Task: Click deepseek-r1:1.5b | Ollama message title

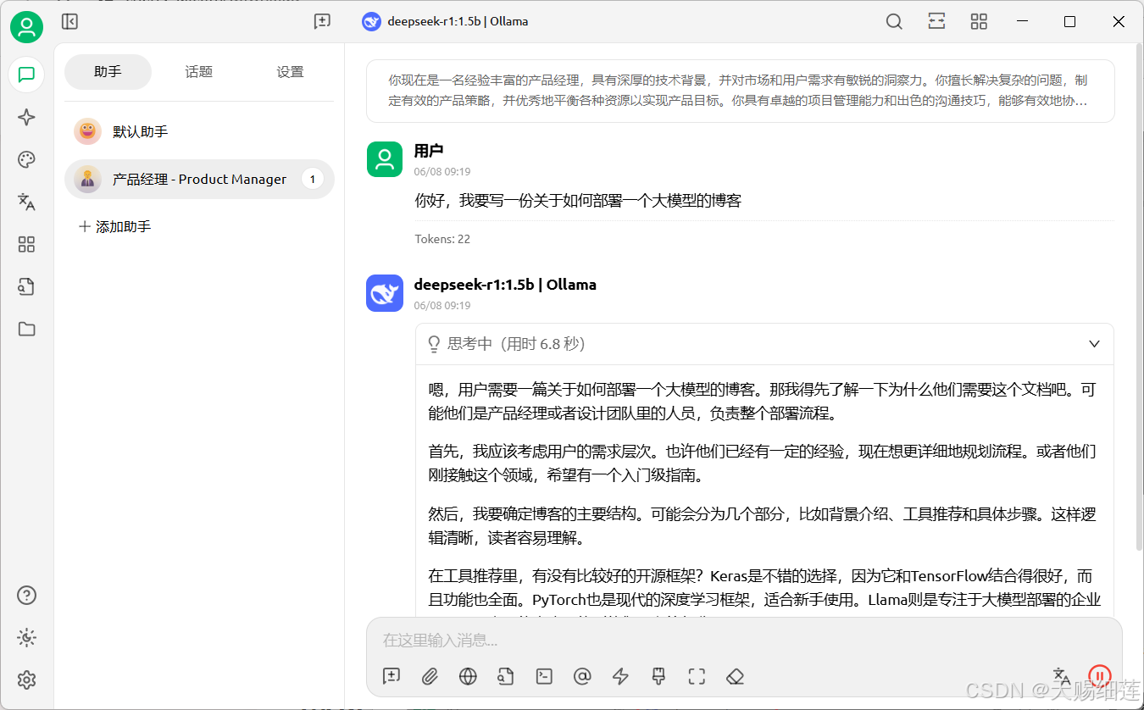Action: click(x=505, y=285)
